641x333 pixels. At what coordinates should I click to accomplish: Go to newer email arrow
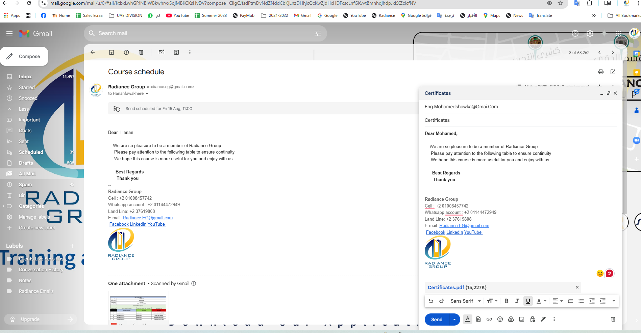tap(599, 52)
